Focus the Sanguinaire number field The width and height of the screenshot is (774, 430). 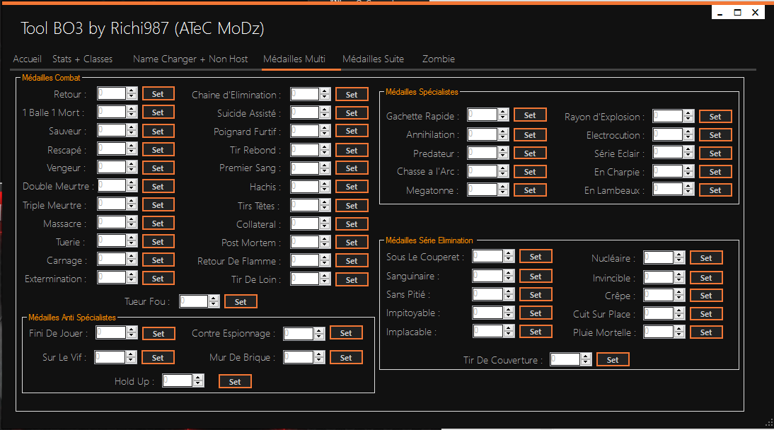487,276
